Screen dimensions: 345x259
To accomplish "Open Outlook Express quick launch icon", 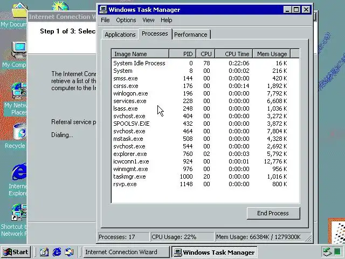I will (70, 252).
